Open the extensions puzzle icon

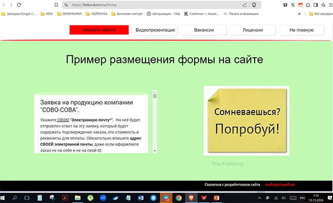tap(308, 5)
